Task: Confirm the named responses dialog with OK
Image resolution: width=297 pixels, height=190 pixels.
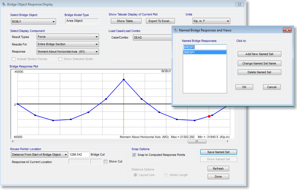Action: (244, 87)
